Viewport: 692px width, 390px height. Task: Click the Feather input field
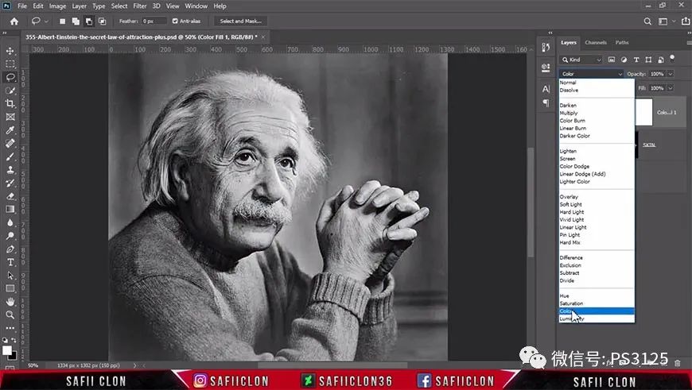[x=154, y=21]
